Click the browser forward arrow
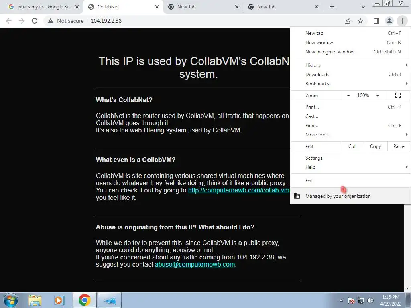This screenshot has height=308, width=411. (22, 21)
